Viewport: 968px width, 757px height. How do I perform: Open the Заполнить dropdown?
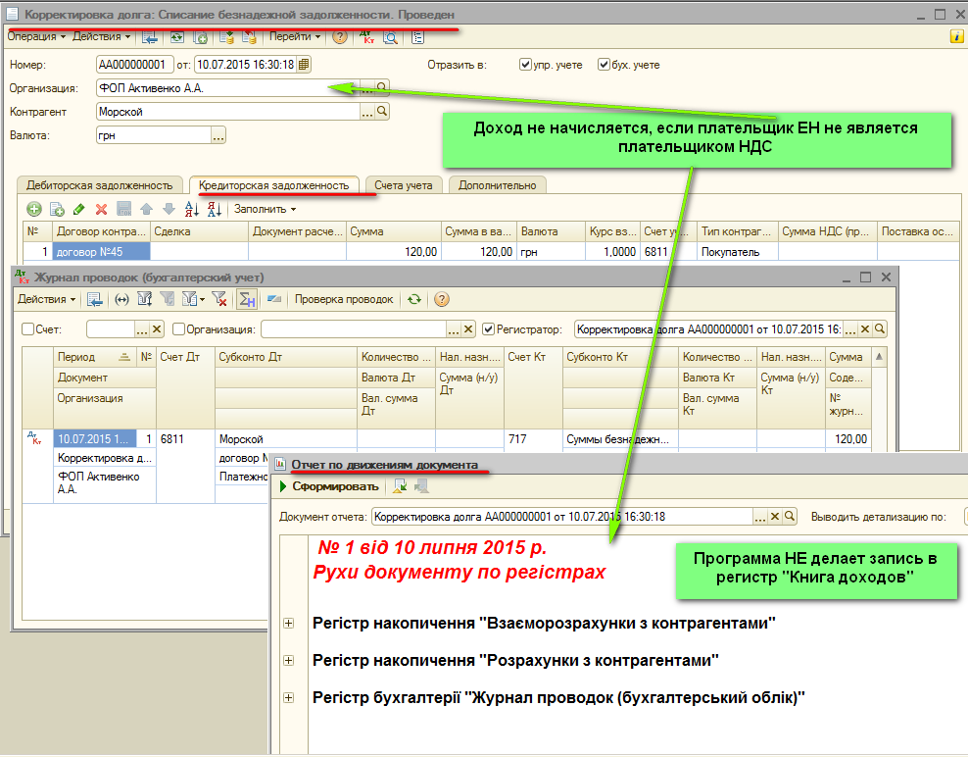tap(265, 210)
